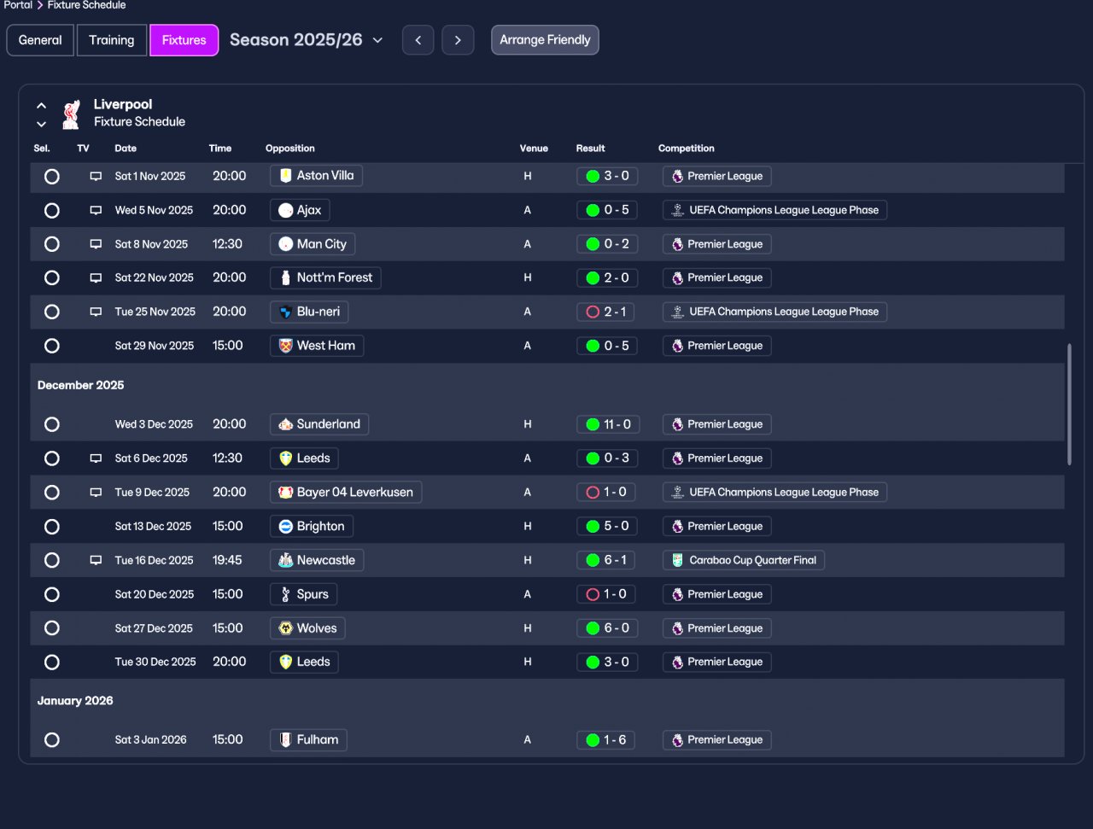This screenshot has width=1093, height=829.
Task: Click the Brighton club badge icon
Action: tap(286, 527)
